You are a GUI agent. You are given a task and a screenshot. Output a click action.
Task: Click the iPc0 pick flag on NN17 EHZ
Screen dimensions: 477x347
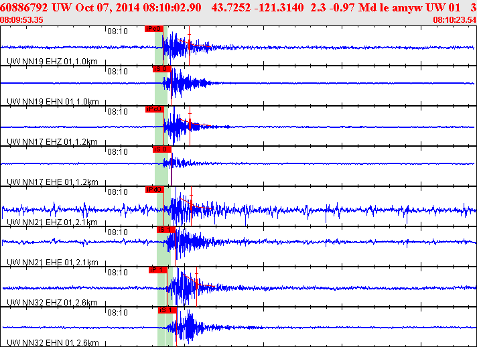[154, 109]
